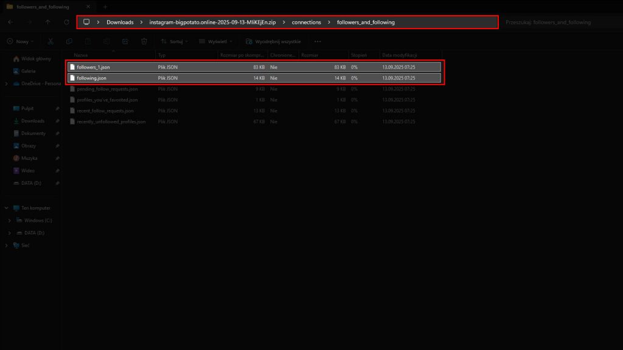Click the Delete trash icon in toolbar

pyautogui.click(x=144, y=41)
